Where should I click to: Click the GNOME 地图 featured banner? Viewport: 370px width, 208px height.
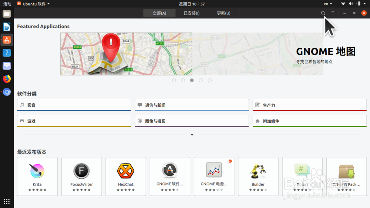click(x=192, y=54)
